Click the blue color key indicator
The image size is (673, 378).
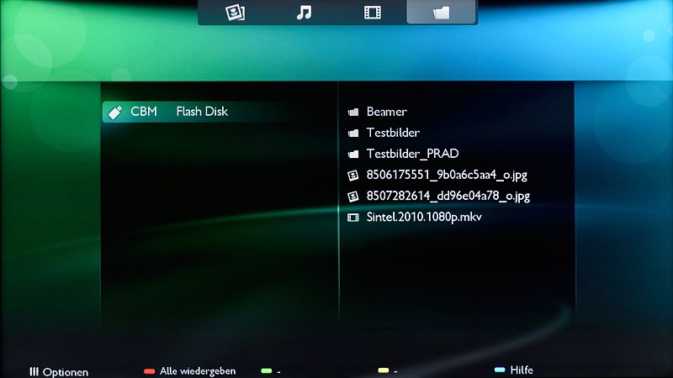[x=500, y=370]
